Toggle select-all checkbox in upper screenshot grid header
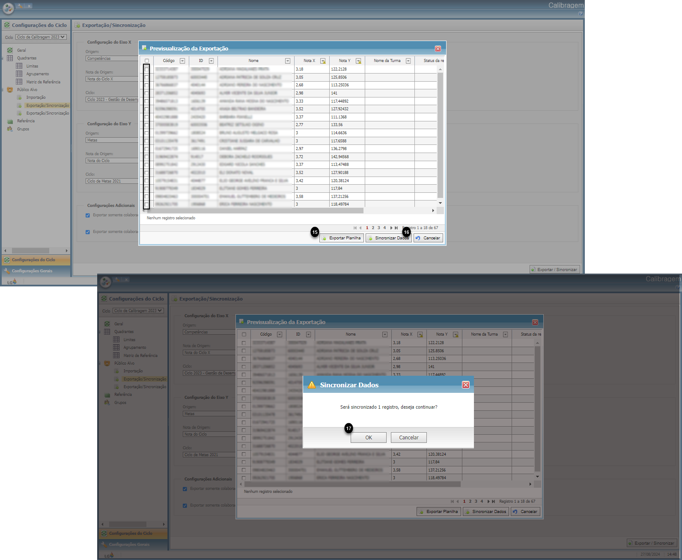This screenshot has width=682, height=560. click(147, 61)
